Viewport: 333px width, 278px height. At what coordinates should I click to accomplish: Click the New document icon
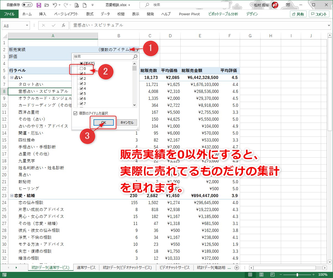(x=85, y=5)
